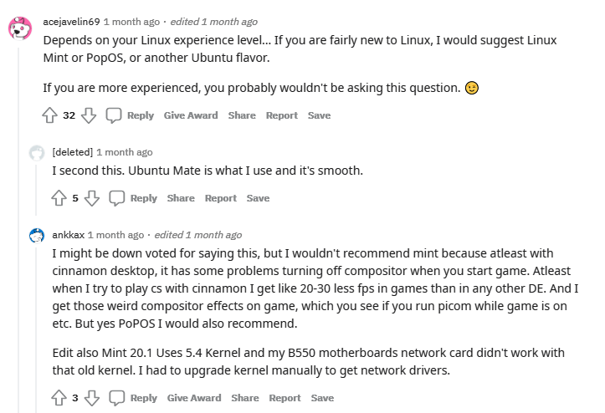Click the '1 month ago' timestamp on ankkax's comment

(115, 235)
